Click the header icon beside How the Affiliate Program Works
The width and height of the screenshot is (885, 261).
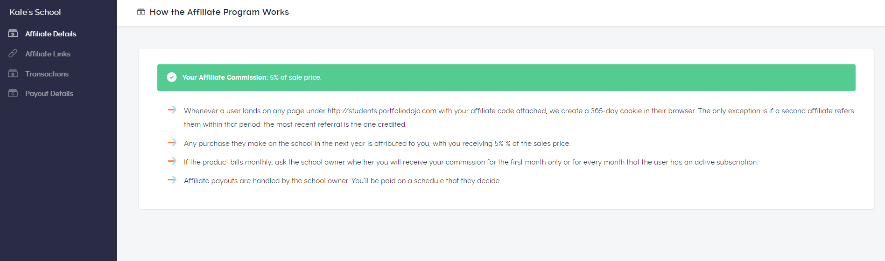(141, 12)
